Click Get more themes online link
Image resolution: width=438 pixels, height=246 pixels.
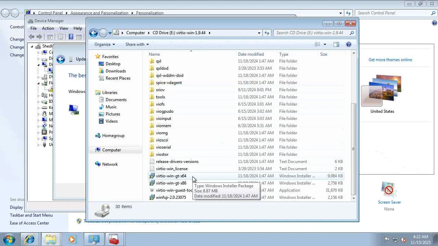point(390,60)
